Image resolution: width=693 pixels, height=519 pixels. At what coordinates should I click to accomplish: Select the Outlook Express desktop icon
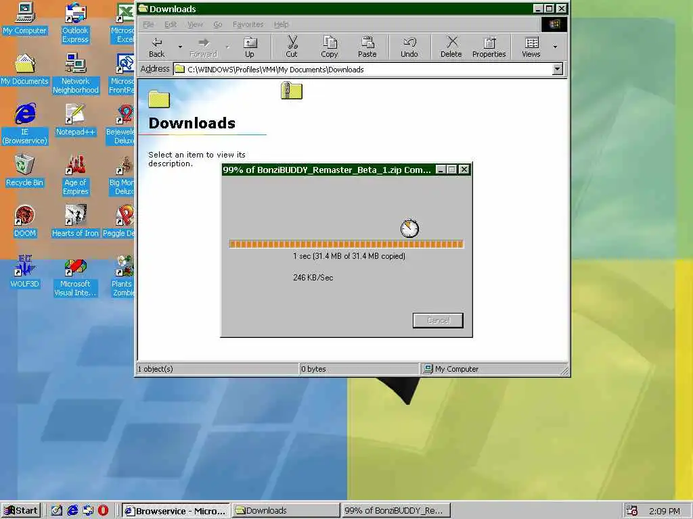(75, 23)
